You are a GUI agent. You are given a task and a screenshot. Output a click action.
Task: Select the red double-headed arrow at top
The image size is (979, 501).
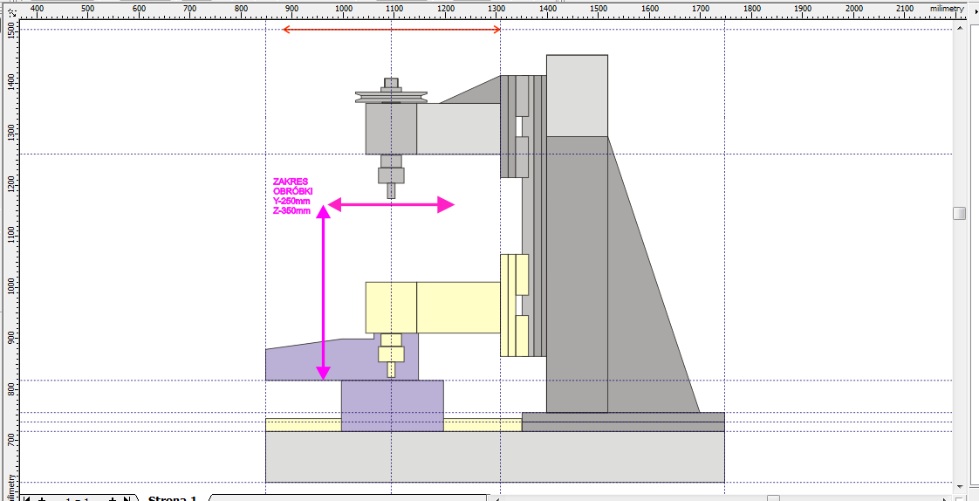click(391, 30)
